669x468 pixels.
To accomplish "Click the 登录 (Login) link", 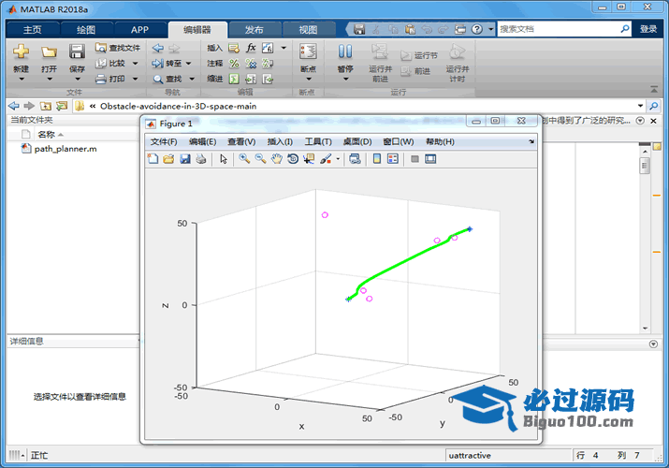I will (648, 29).
